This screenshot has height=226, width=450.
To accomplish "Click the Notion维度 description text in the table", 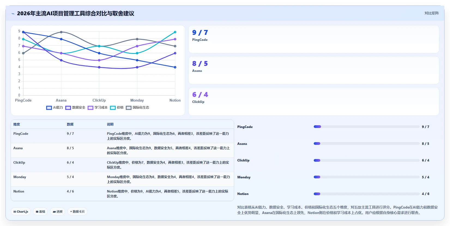I will tap(168, 194).
